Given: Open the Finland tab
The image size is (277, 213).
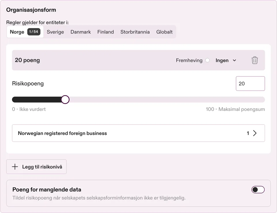Looking at the screenshot, I should 106,32.
